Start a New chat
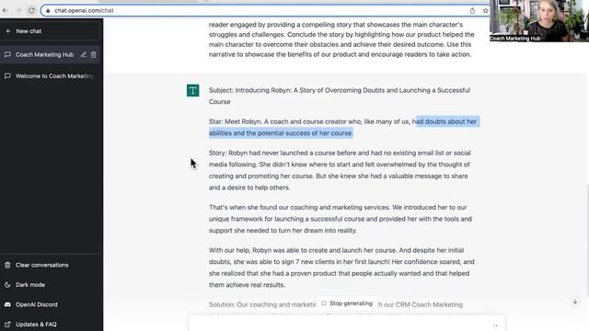589x331 pixels. (x=51, y=31)
